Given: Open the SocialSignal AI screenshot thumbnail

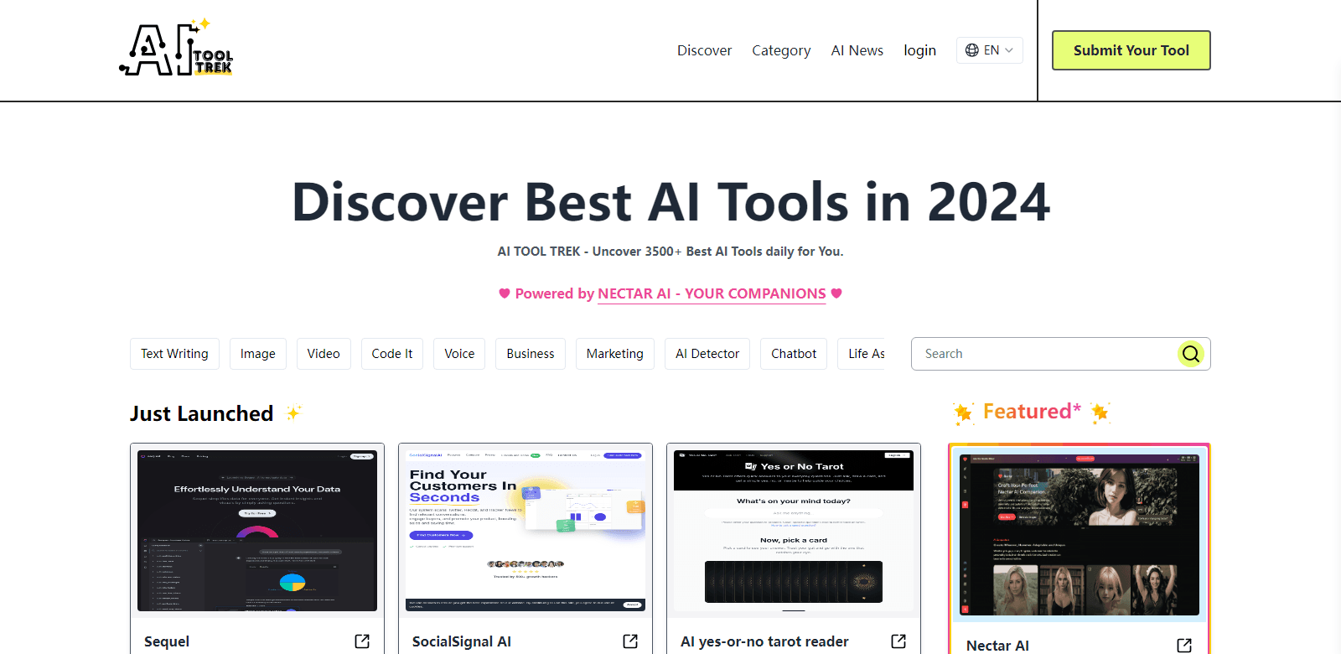Looking at the screenshot, I should tap(526, 531).
